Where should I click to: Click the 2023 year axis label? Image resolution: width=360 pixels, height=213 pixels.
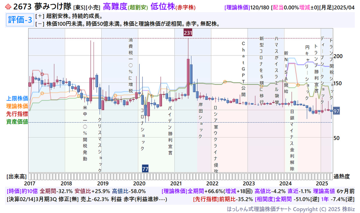249,183
